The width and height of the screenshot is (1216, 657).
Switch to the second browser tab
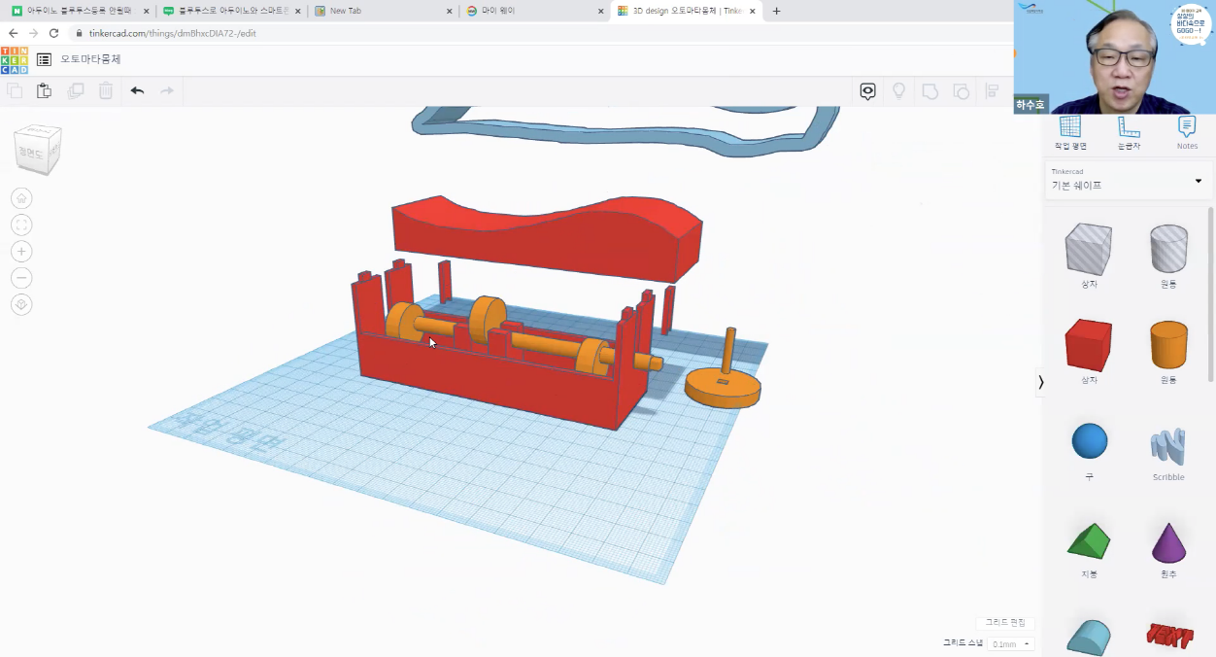231,11
